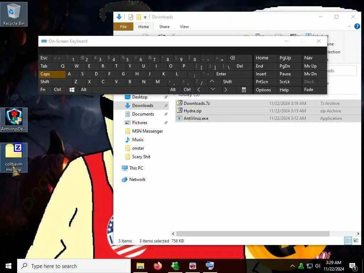The image size is (364, 273).
Task: Click the context menu key on keyboard
Action: click(244, 90)
